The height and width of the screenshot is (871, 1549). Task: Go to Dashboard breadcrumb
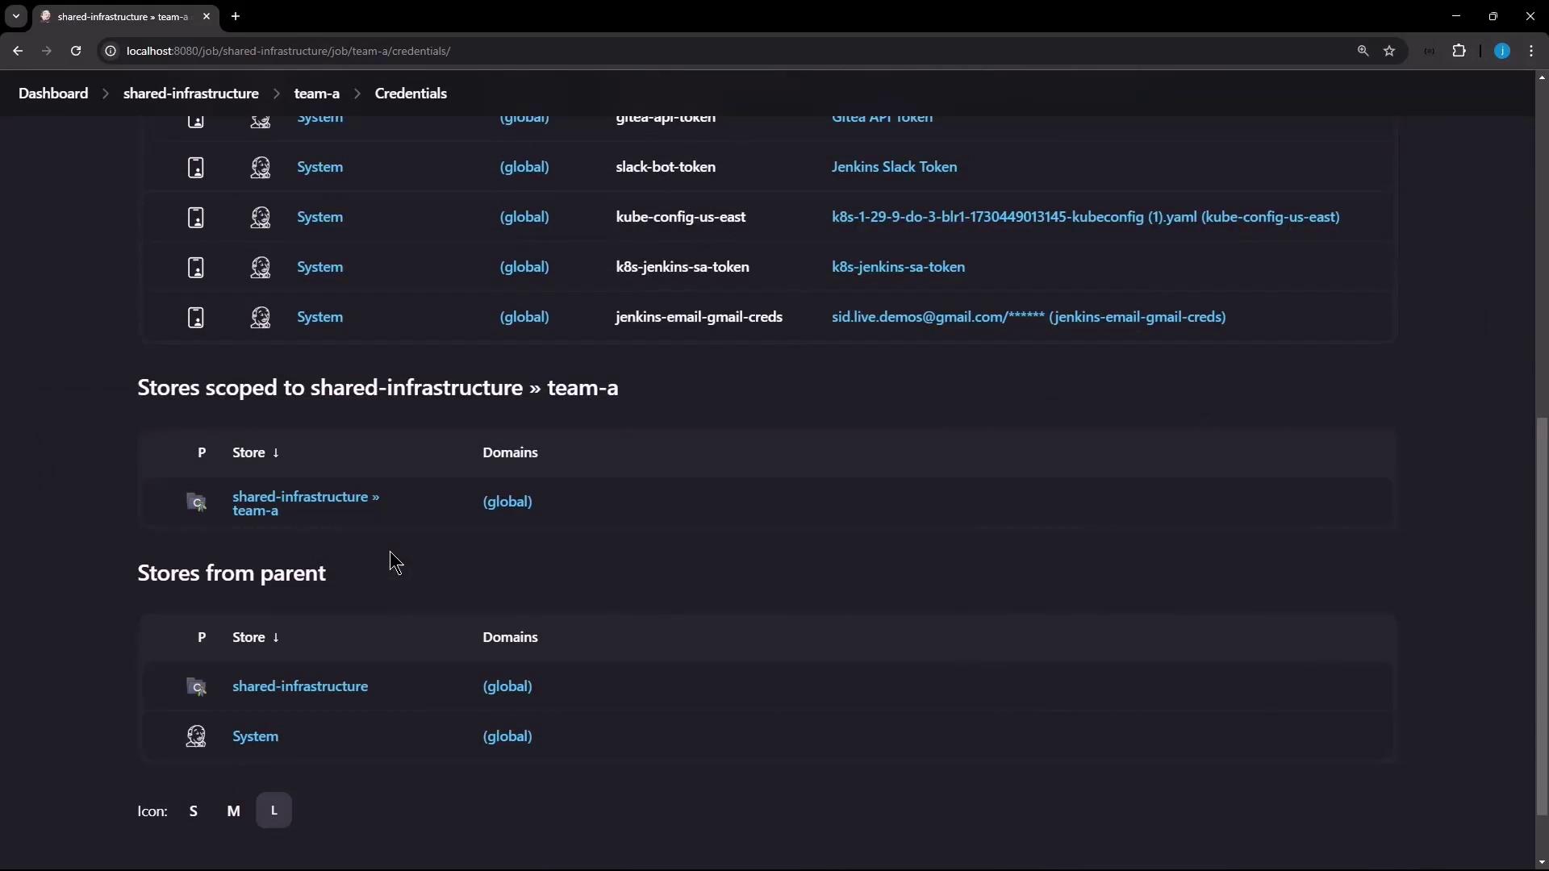[x=53, y=94]
